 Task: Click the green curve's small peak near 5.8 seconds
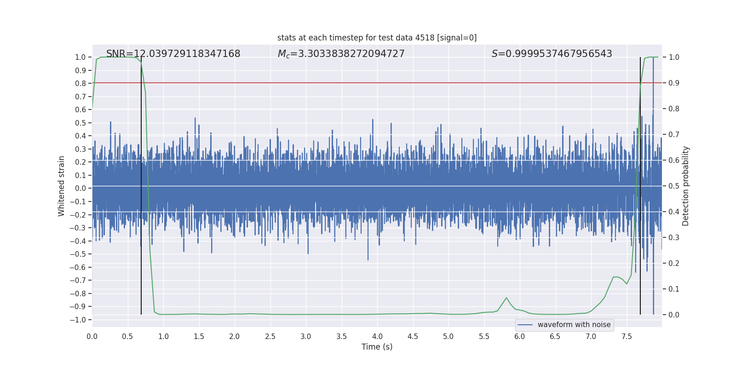point(506,298)
